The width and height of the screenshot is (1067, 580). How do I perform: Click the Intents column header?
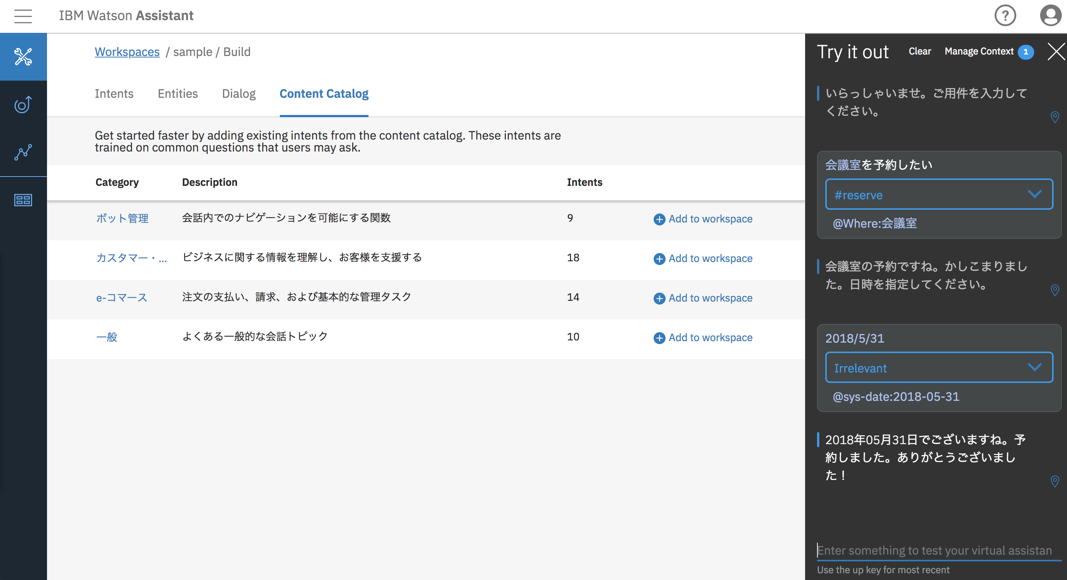[585, 182]
